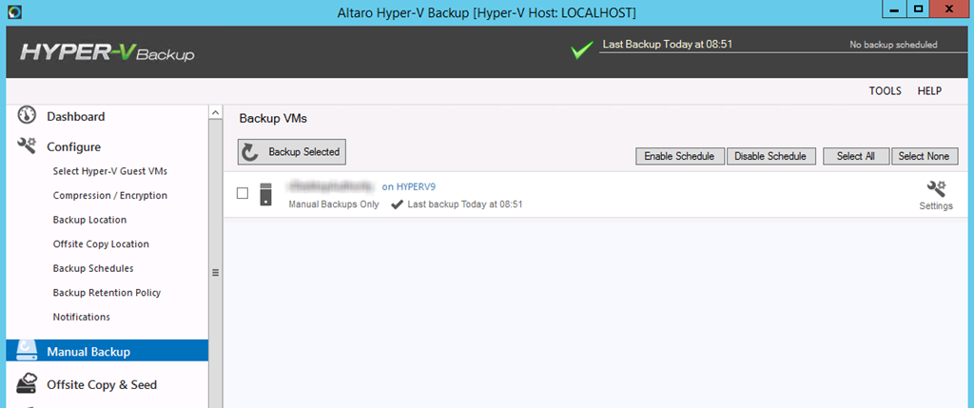Click 'Last backup Today at 08:51' row status

click(x=464, y=204)
